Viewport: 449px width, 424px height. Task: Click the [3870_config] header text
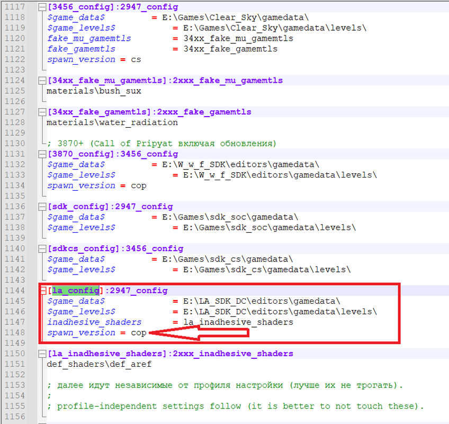(x=82, y=154)
